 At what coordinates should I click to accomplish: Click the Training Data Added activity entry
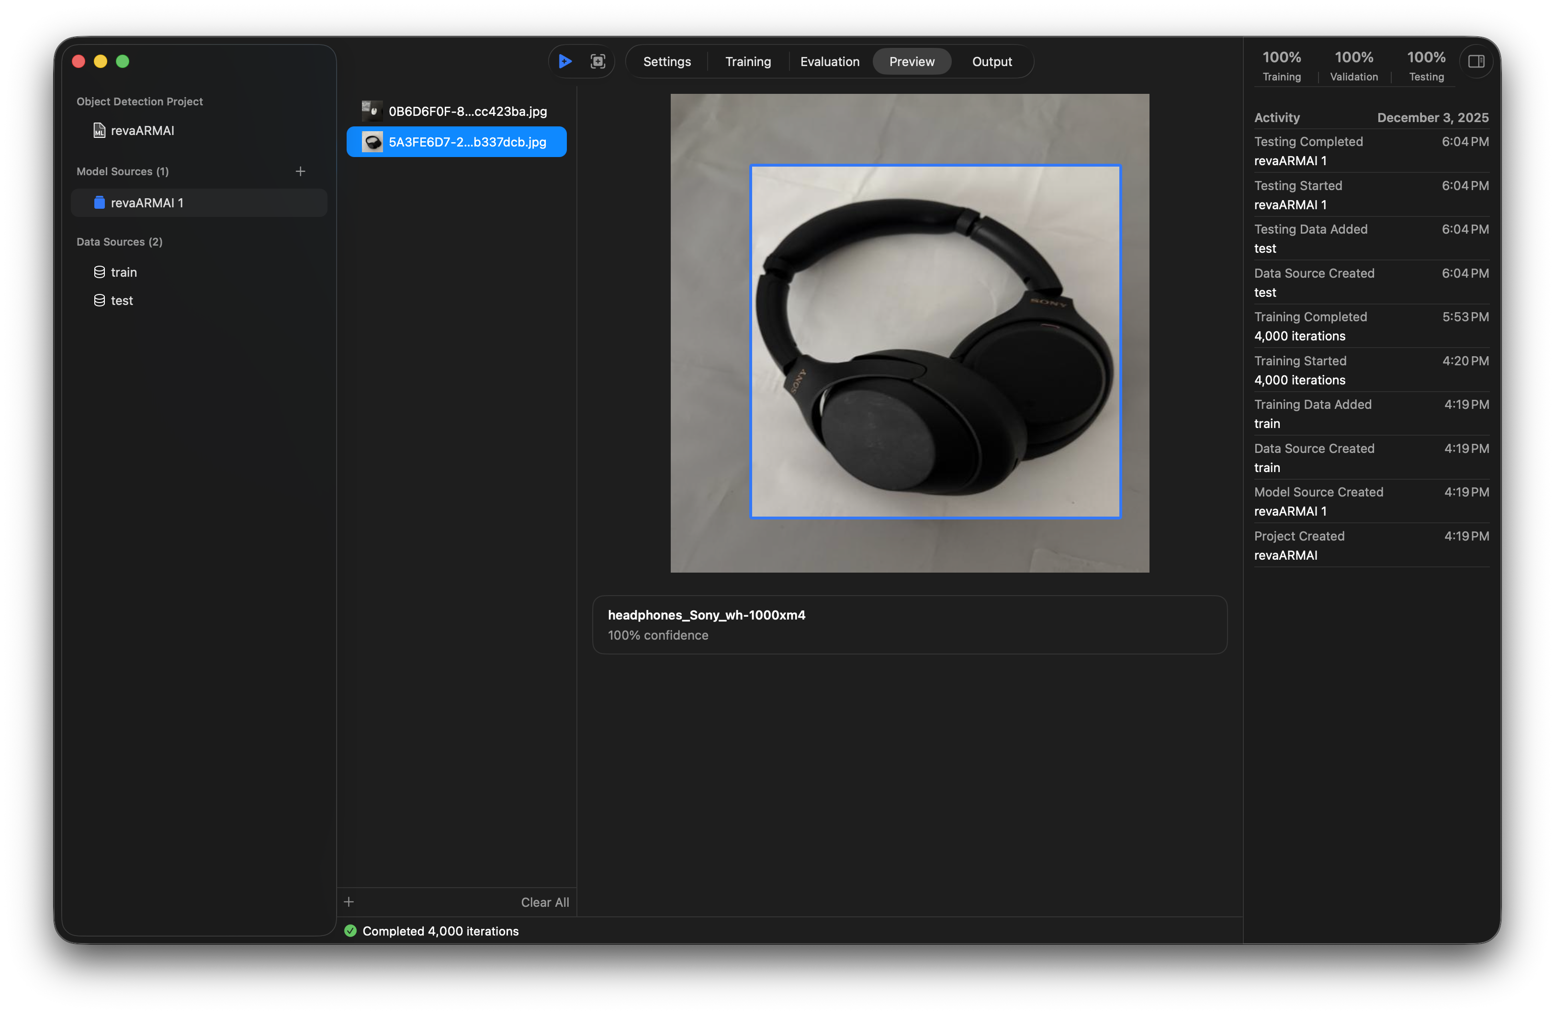pos(1372,414)
